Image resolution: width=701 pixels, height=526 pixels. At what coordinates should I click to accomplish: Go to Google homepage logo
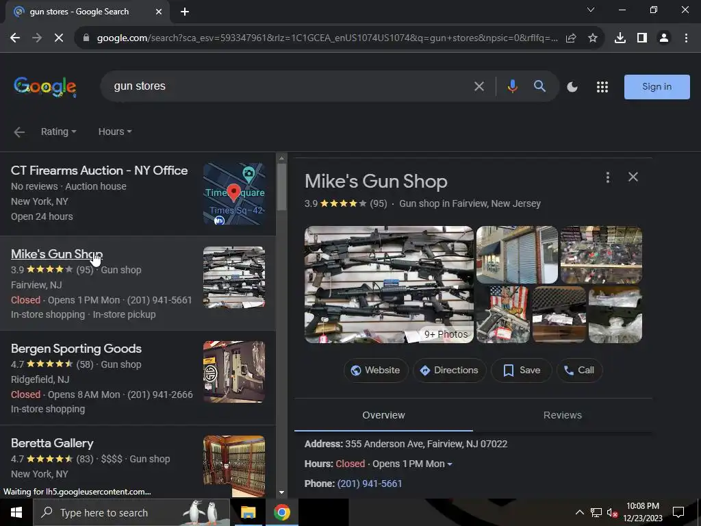pyautogui.click(x=44, y=87)
